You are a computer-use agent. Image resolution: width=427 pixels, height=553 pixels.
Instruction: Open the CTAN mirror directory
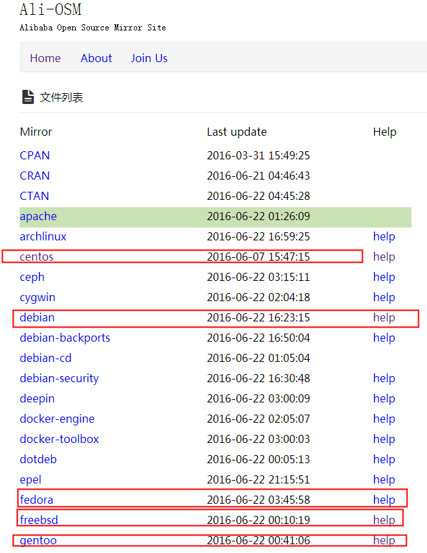click(x=34, y=196)
